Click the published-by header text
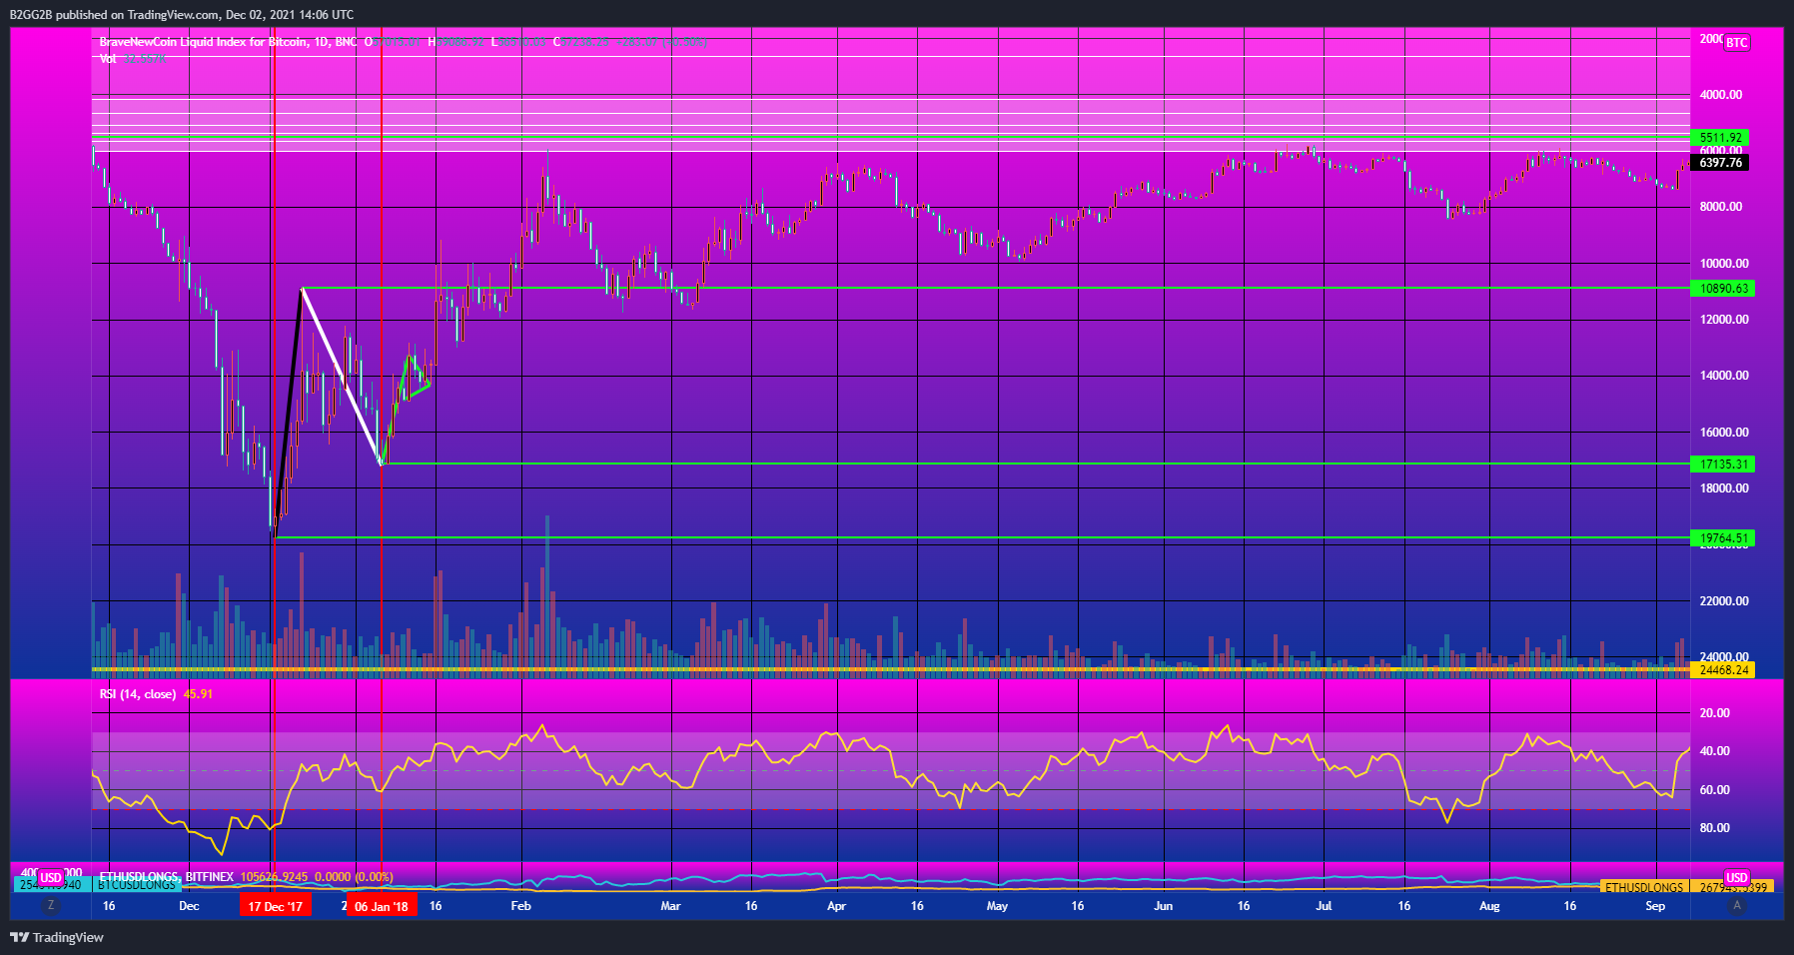 [x=181, y=15]
